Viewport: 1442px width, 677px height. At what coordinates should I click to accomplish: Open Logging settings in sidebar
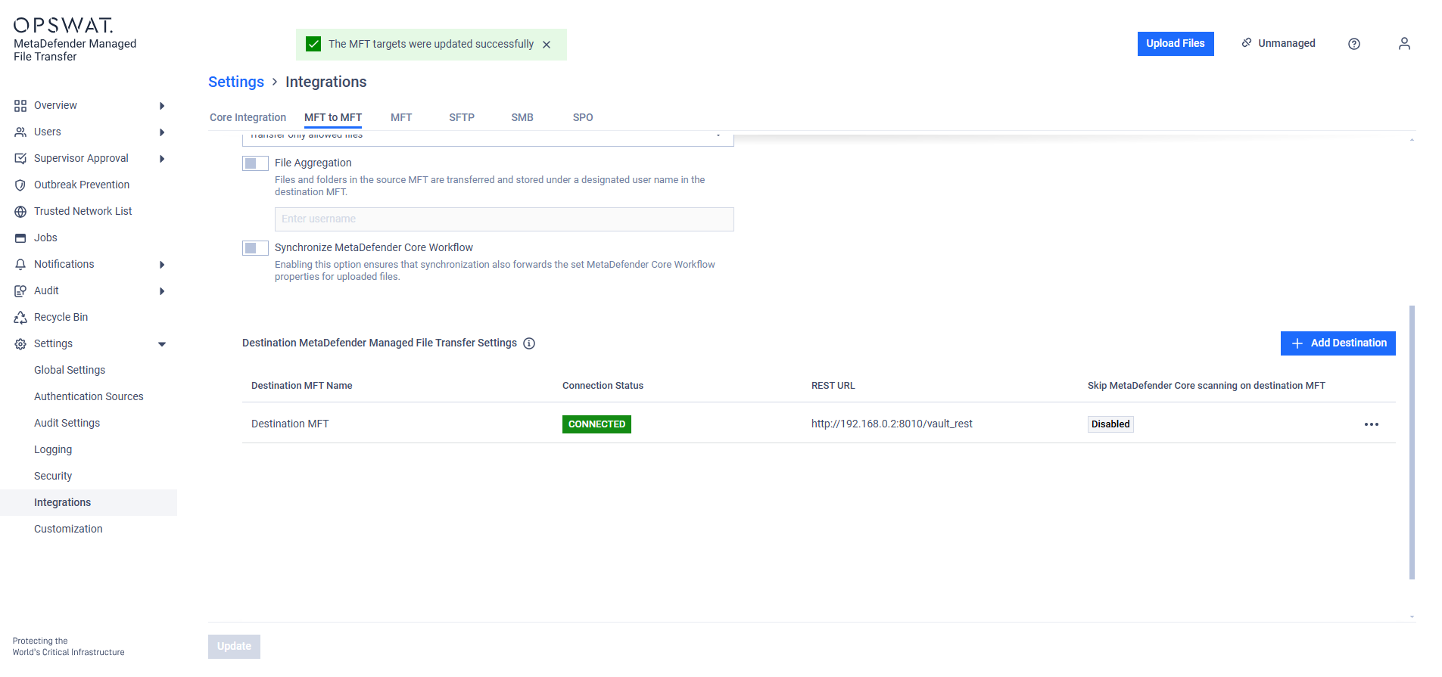(x=53, y=449)
